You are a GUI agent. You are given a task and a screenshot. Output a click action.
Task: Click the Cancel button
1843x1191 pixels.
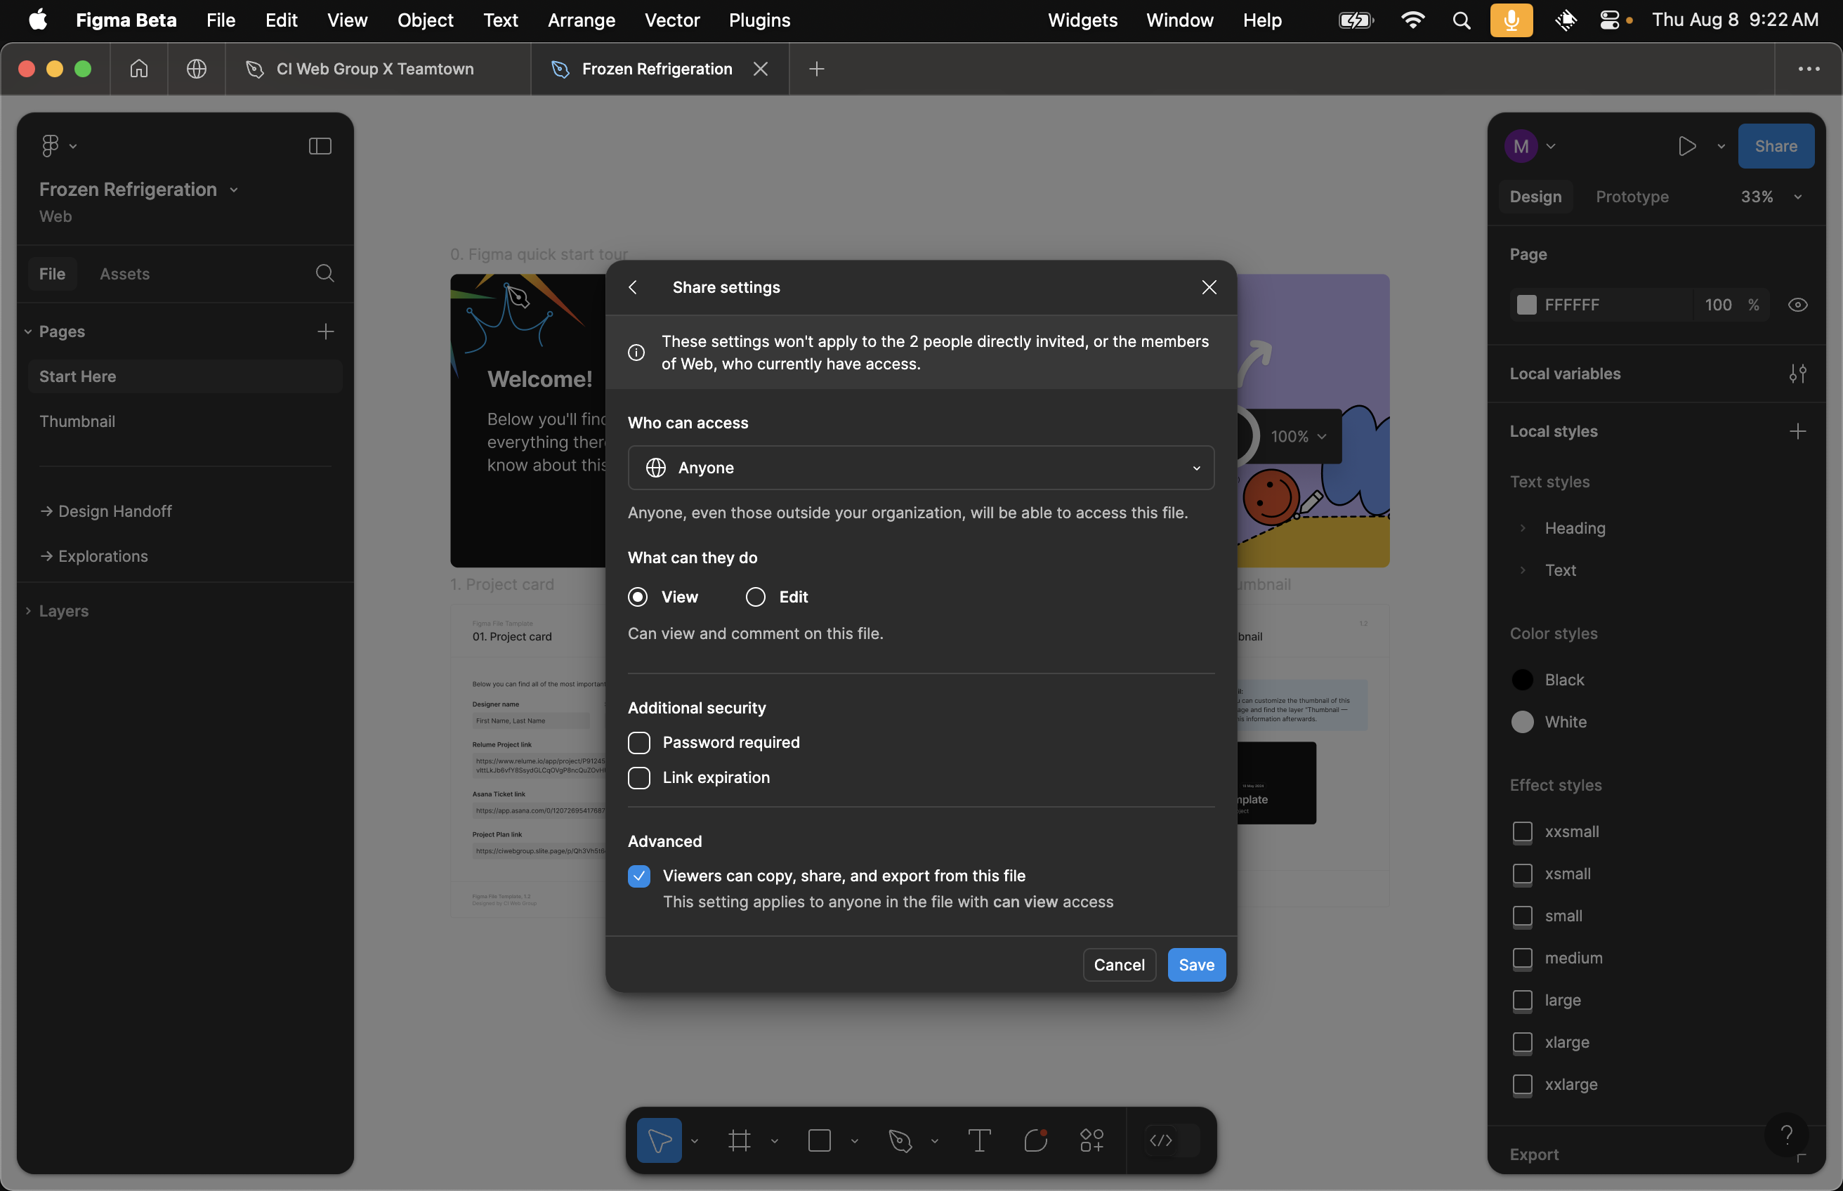click(x=1119, y=964)
